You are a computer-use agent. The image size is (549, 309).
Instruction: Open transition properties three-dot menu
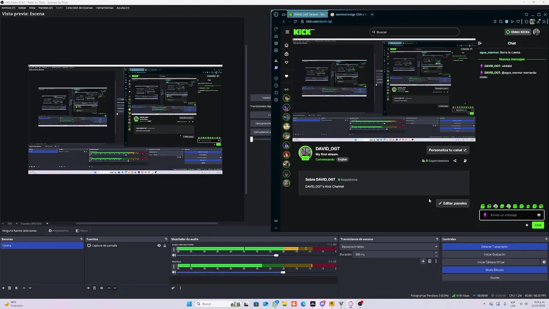tap(436, 261)
